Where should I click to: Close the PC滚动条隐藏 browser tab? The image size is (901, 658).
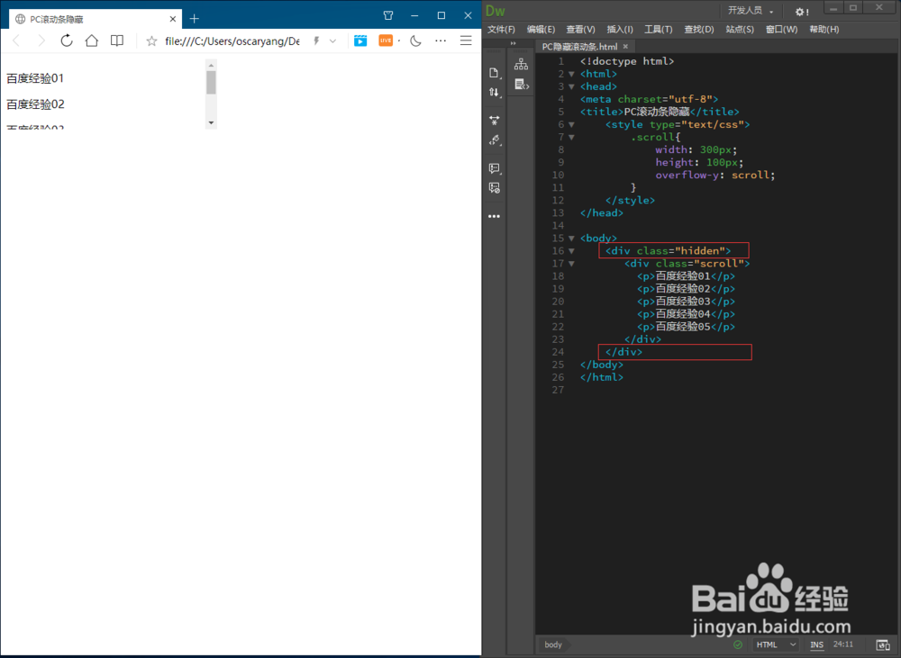172,19
